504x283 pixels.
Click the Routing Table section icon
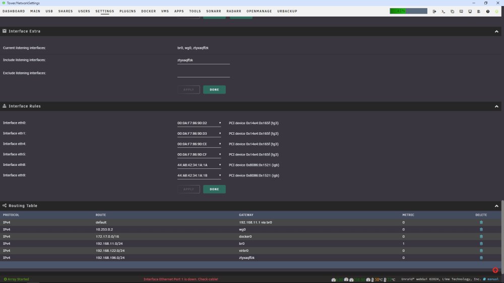click(5, 206)
